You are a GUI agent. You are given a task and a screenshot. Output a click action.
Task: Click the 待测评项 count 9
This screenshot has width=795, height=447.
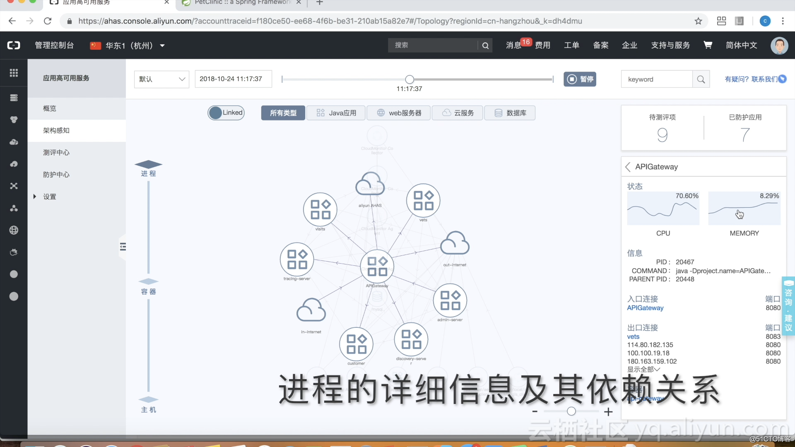tap(662, 135)
